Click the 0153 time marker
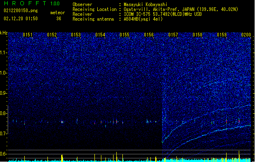The image size is (255, 162). click(x=76, y=35)
